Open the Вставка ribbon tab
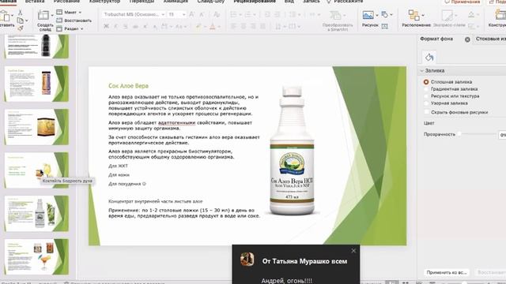This screenshot has height=284, width=506. pos(35,2)
